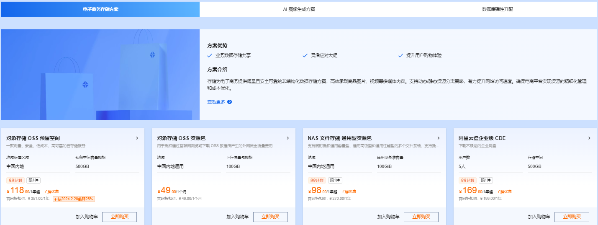Image resolution: width=598 pixels, height=225 pixels.
Task: Select 500GB 预留空间容量规格 value
Action: point(82,166)
